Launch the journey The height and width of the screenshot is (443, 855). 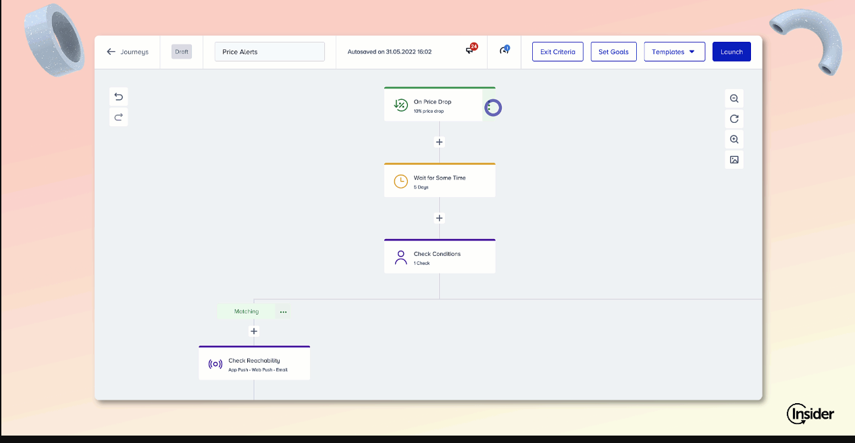731,52
